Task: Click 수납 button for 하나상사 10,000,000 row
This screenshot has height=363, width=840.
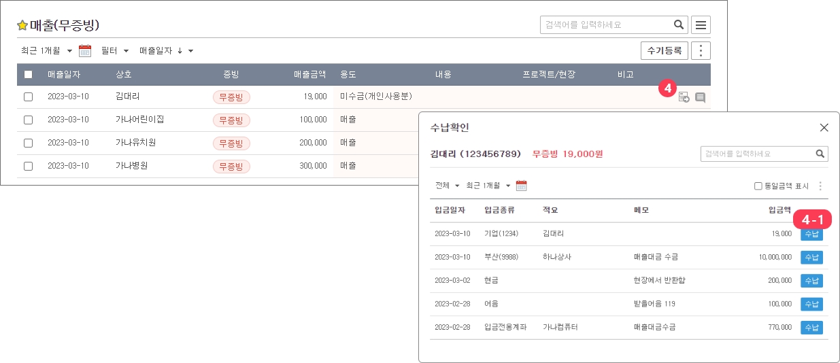Action: coord(811,258)
